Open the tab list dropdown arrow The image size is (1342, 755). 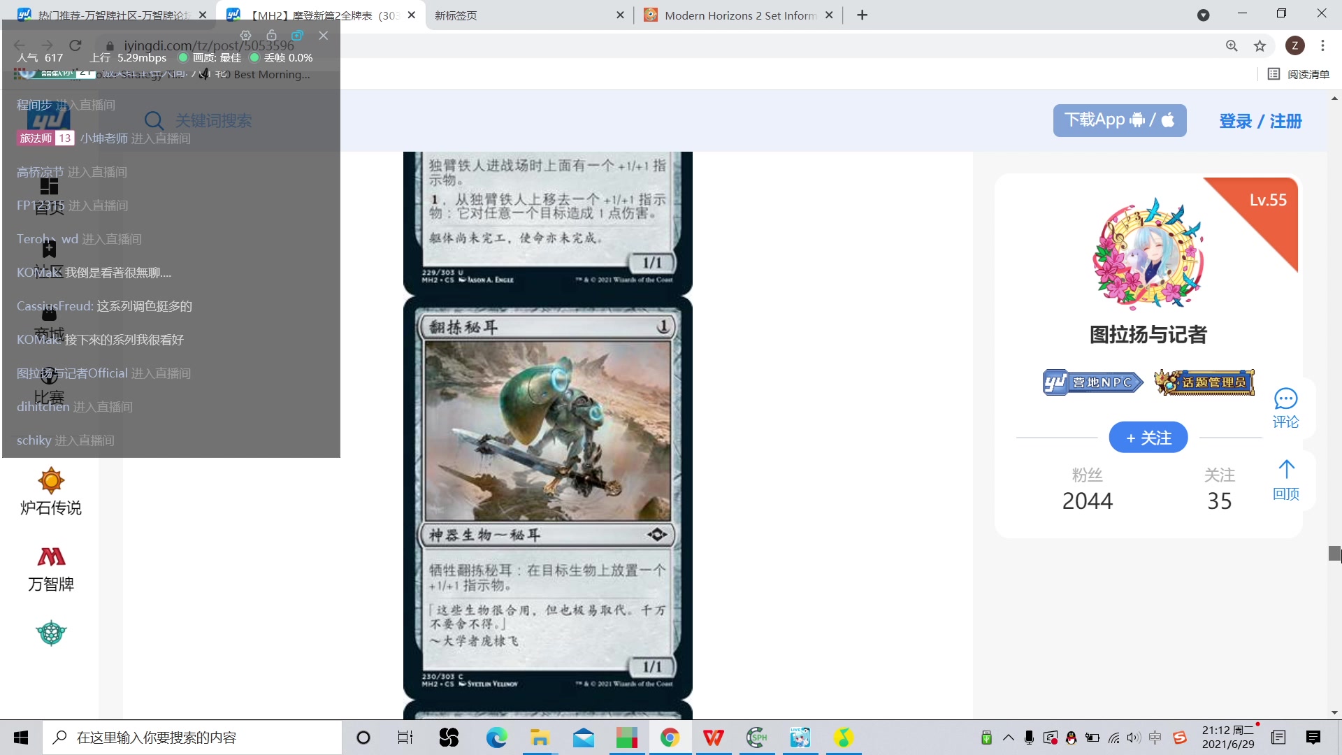[1204, 15]
